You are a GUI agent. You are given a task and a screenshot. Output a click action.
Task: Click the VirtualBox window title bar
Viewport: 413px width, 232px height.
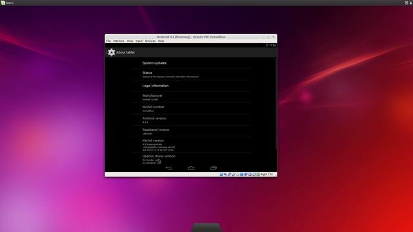(191, 37)
